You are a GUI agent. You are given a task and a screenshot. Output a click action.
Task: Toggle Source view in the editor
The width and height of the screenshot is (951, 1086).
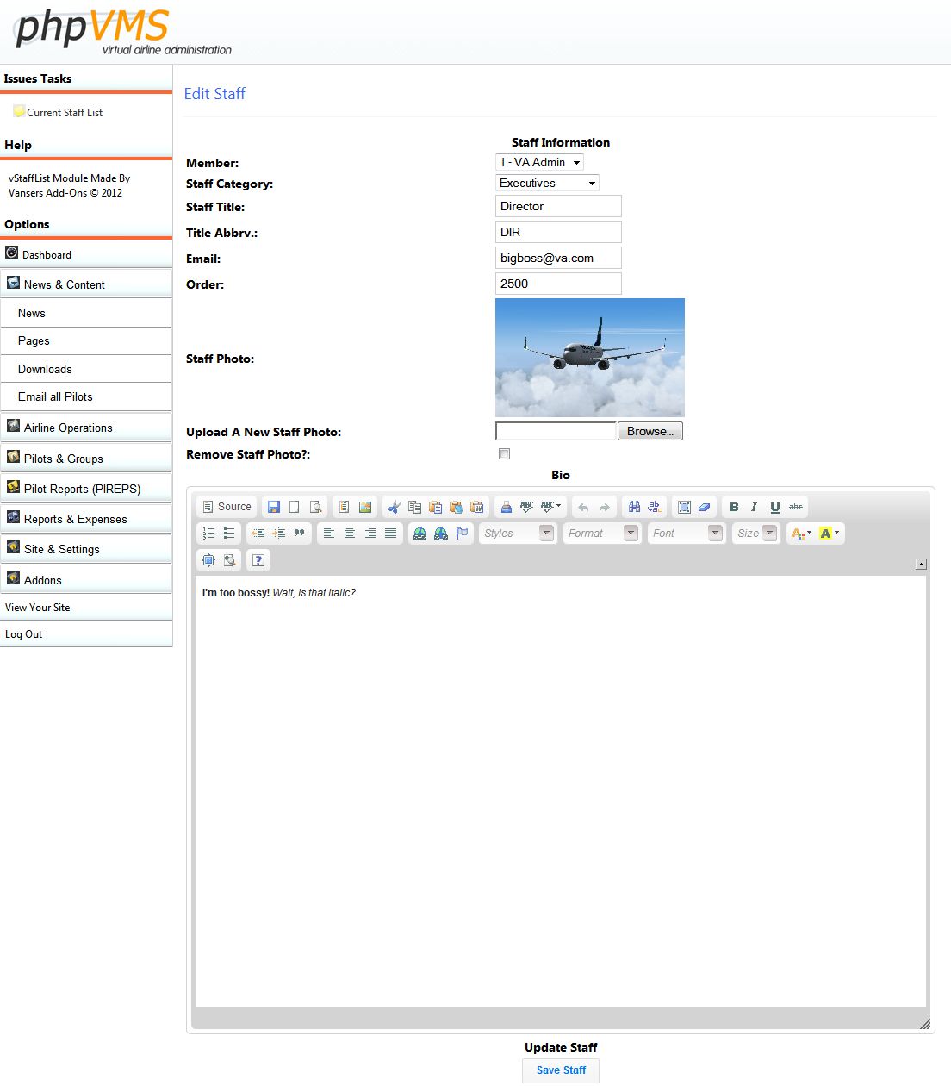pos(227,507)
